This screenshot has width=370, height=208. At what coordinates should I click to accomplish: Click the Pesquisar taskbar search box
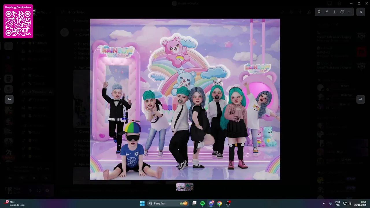168,203
